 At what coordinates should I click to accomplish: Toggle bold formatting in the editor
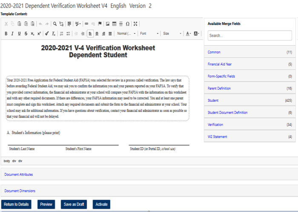(x=6, y=34)
